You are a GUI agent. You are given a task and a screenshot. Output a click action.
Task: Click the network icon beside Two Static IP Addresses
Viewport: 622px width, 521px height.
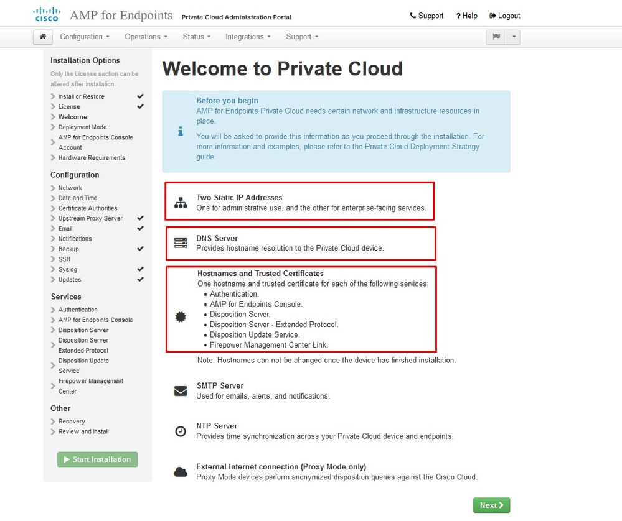(x=181, y=203)
